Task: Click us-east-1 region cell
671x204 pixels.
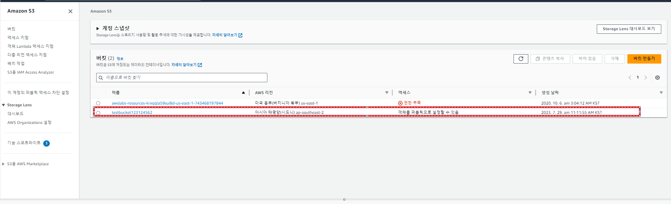Action: 286,103
